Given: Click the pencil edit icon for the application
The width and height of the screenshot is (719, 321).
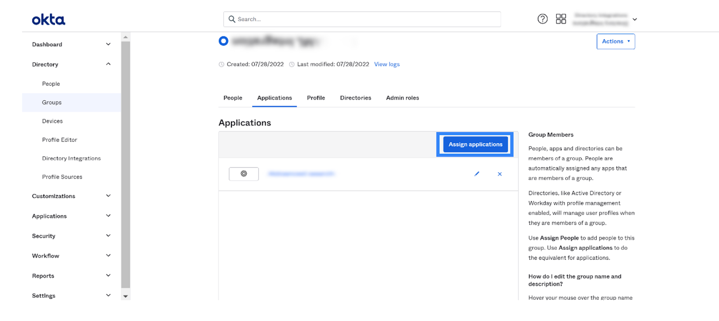Looking at the screenshot, I should (x=477, y=174).
